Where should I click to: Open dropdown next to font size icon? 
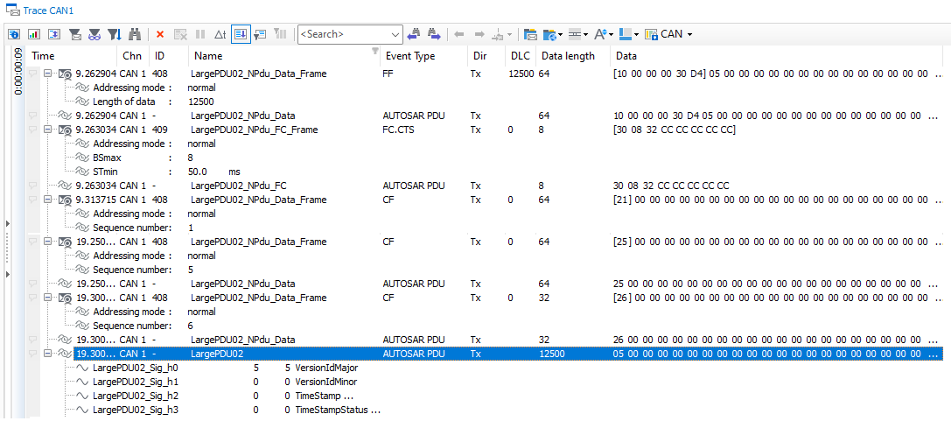(612, 35)
